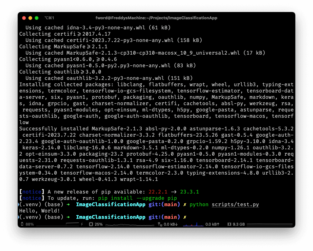Click the Installing collected packages text
The width and height of the screenshot is (313, 251).
point(67,85)
